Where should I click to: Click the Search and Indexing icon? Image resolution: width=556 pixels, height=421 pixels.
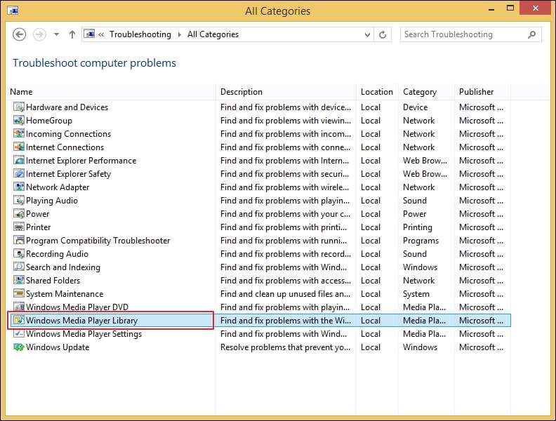[x=19, y=267]
